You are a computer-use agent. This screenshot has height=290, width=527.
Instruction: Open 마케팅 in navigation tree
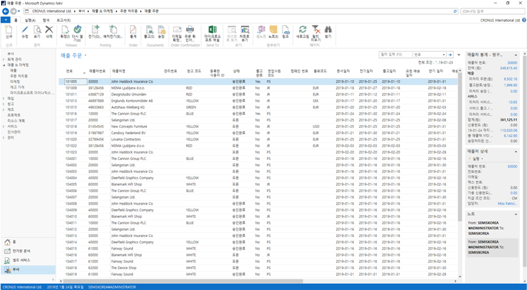pos(15,82)
